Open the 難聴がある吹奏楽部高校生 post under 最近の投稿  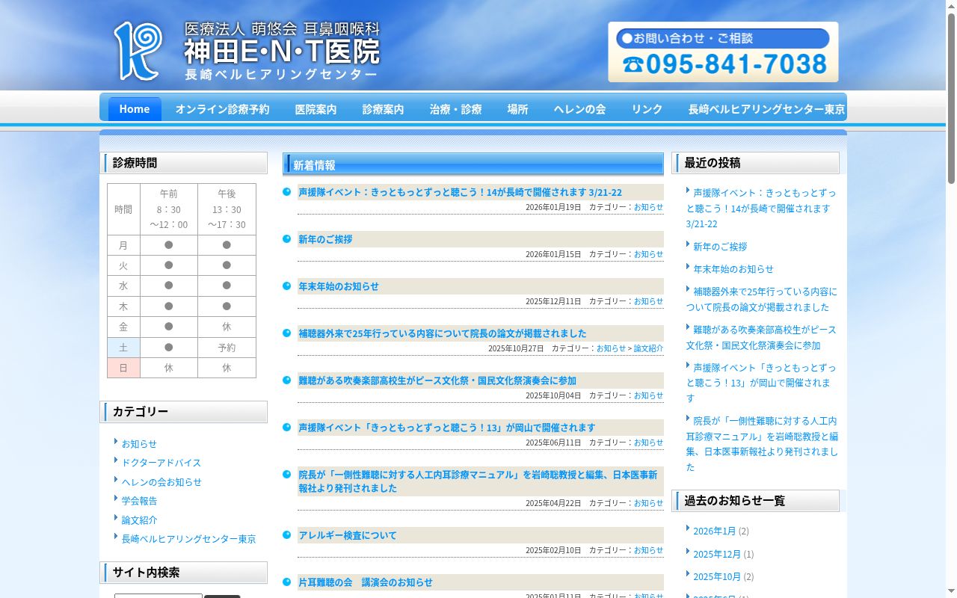click(761, 337)
